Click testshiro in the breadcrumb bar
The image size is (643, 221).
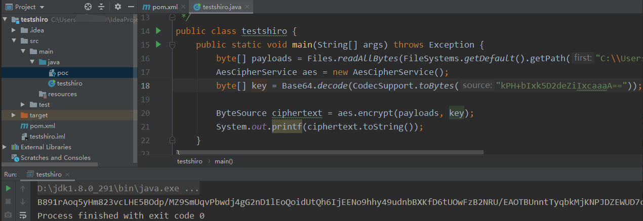(x=190, y=161)
